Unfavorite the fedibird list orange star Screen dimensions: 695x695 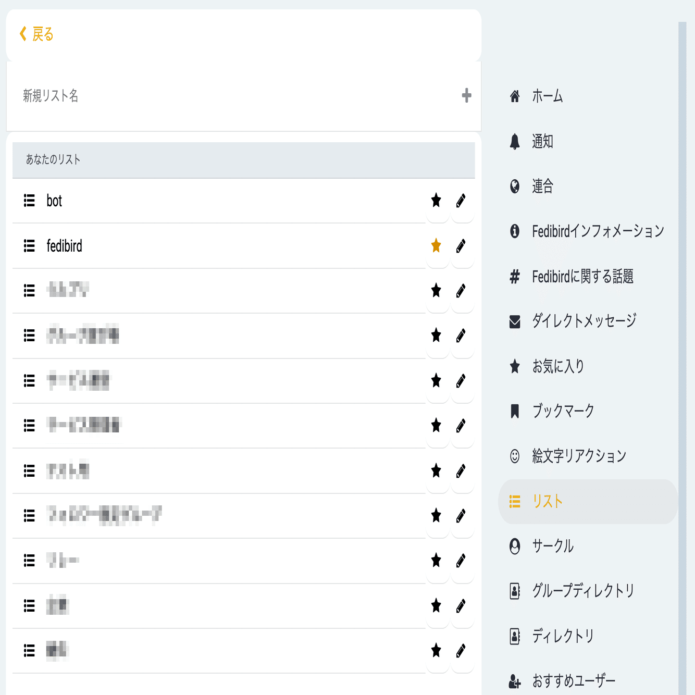(x=436, y=245)
